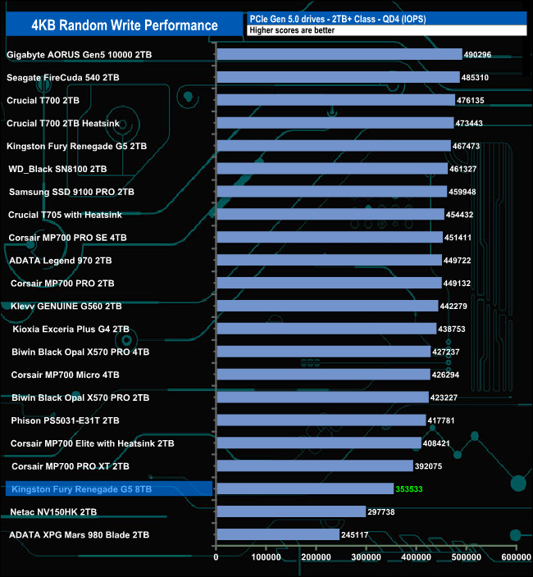Click the Corsair MP700 PRO XT 2TB label
The image size is (533, 577).
[x=71, y=466]
